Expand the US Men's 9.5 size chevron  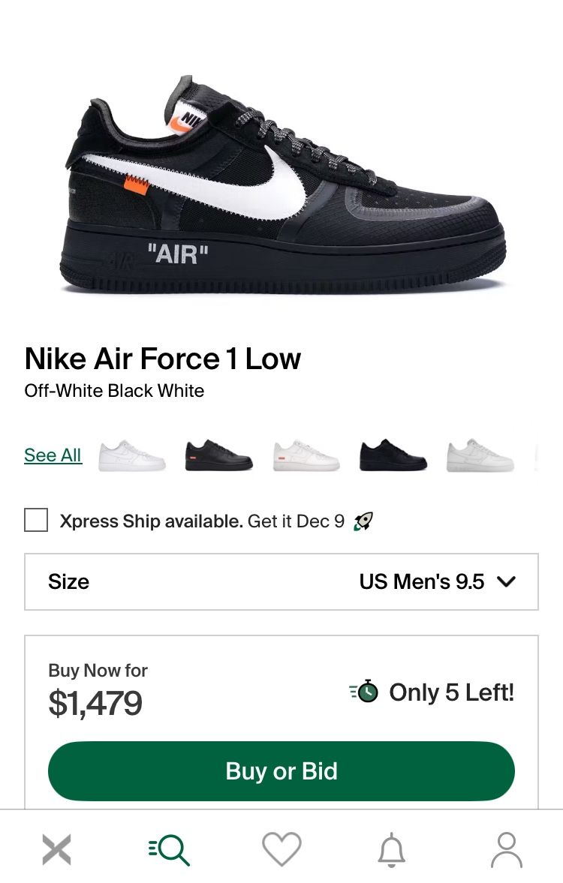[507, 581]
